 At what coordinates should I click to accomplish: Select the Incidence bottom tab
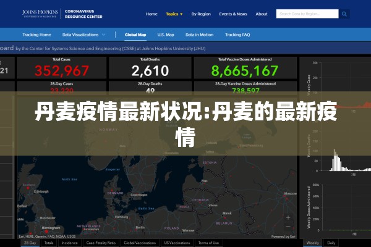pos(69,243)
